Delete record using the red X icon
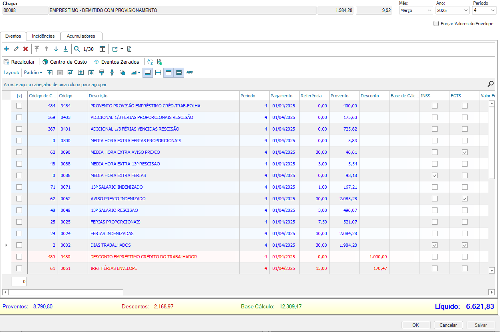The height and width of the screenshot is (332, 500). pyautogui.click(x=26, y=49)
